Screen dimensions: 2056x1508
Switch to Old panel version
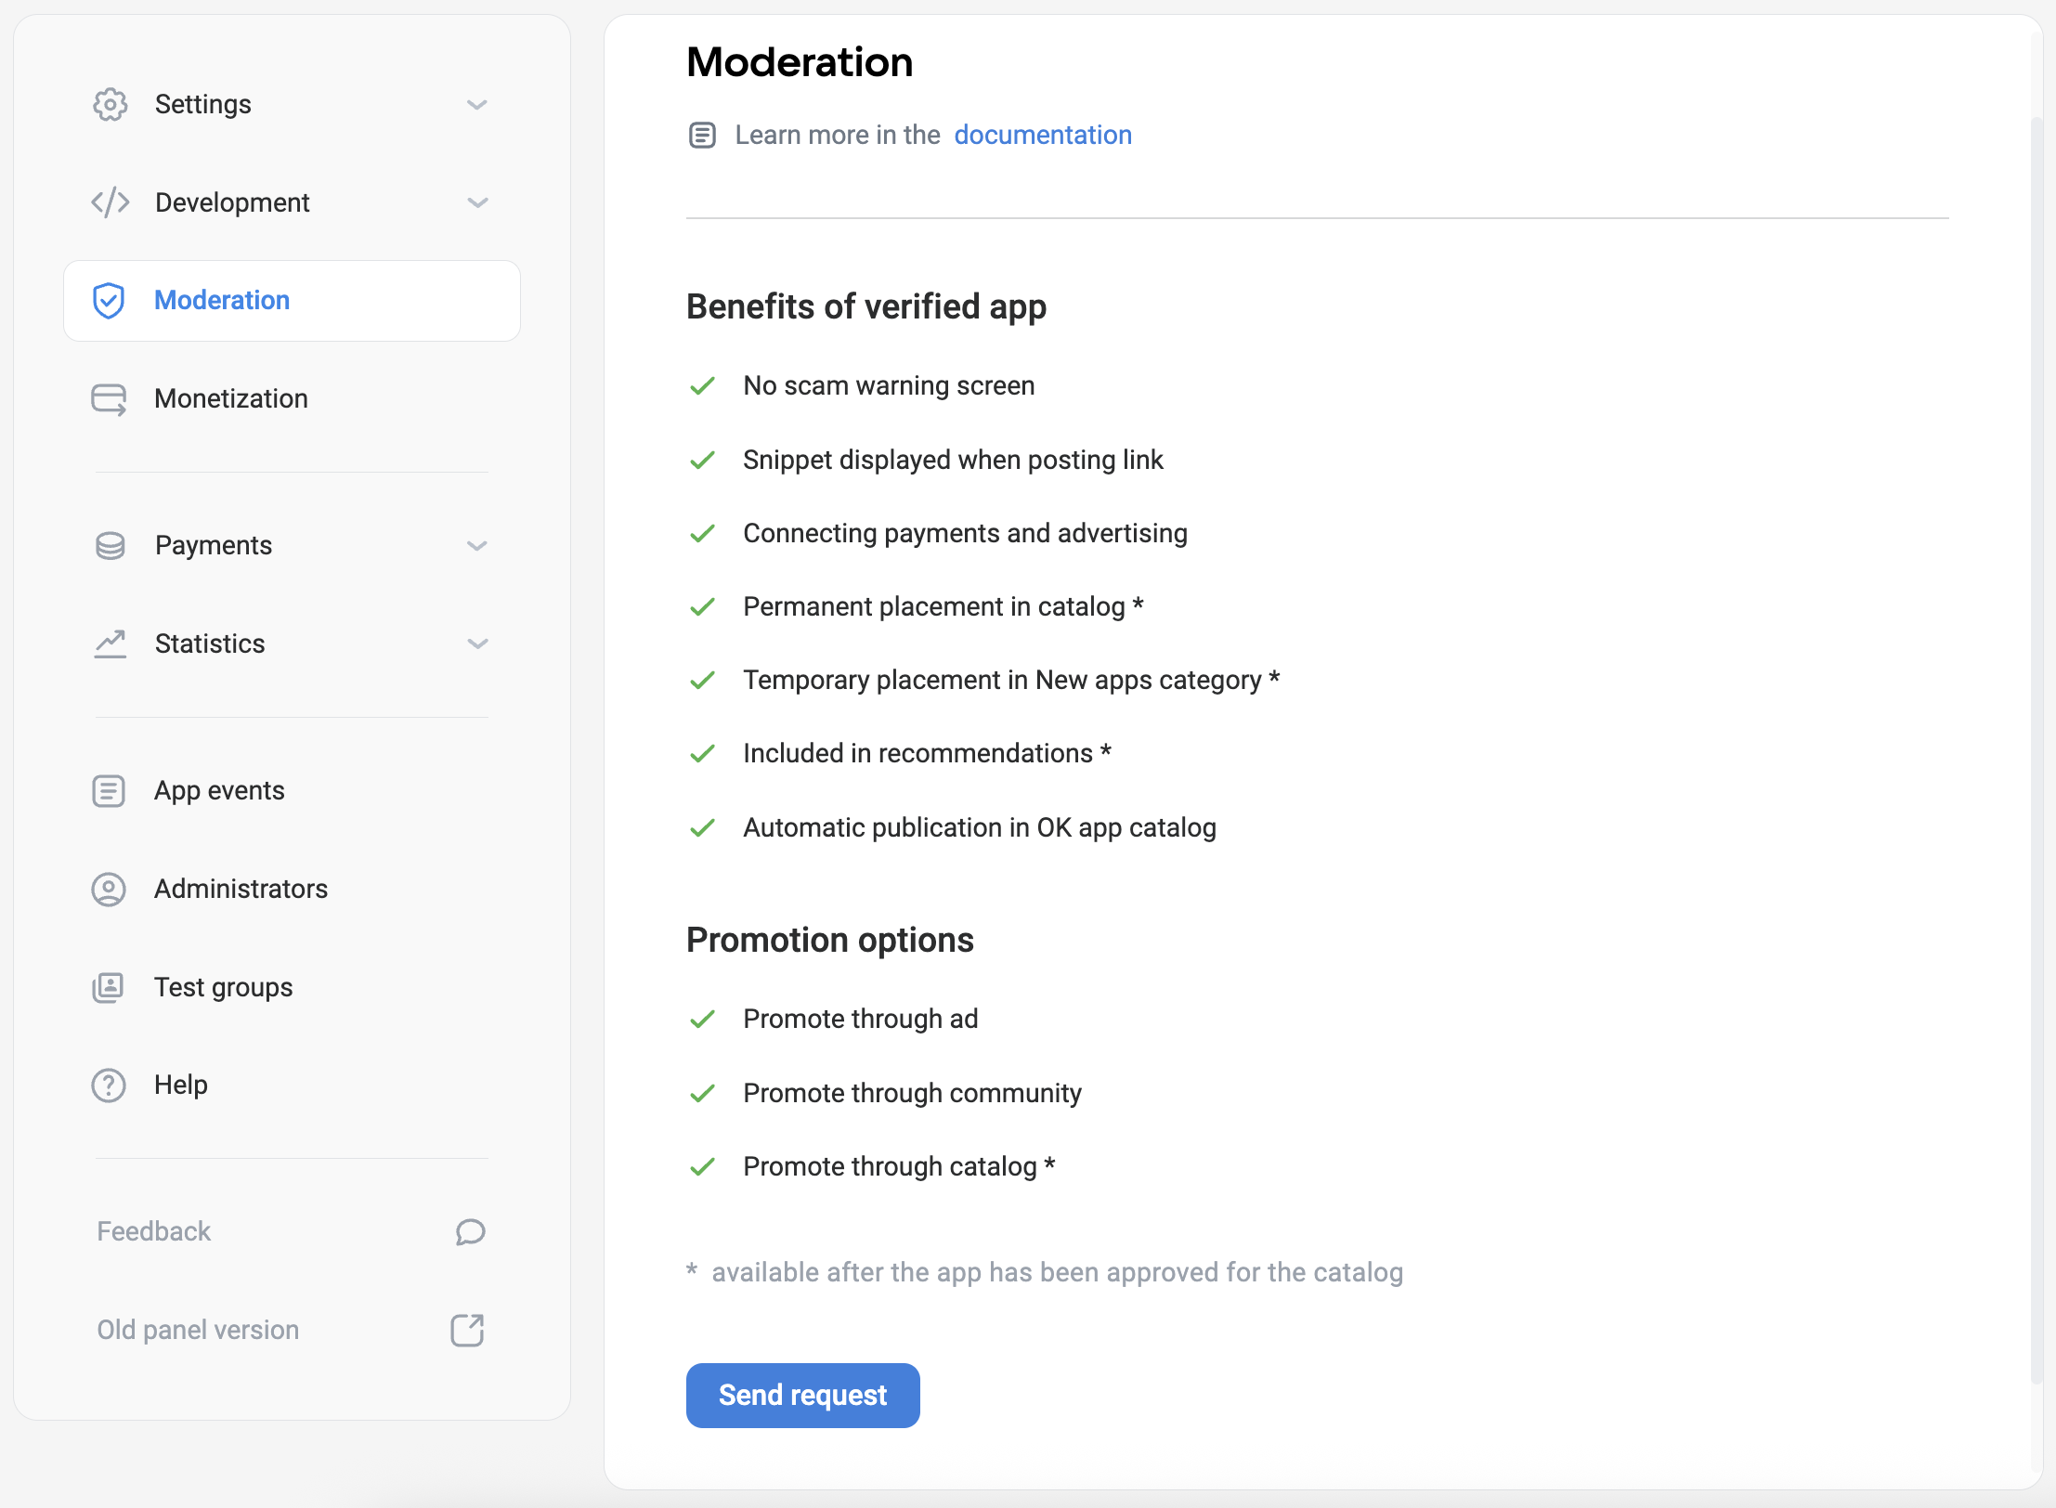click(198, 1330)
